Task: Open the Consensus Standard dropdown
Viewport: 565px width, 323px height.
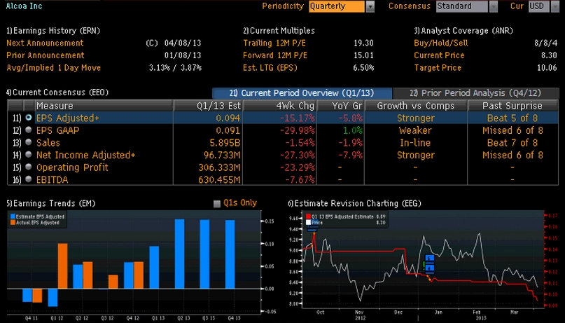Action: (x=462, y=6)
